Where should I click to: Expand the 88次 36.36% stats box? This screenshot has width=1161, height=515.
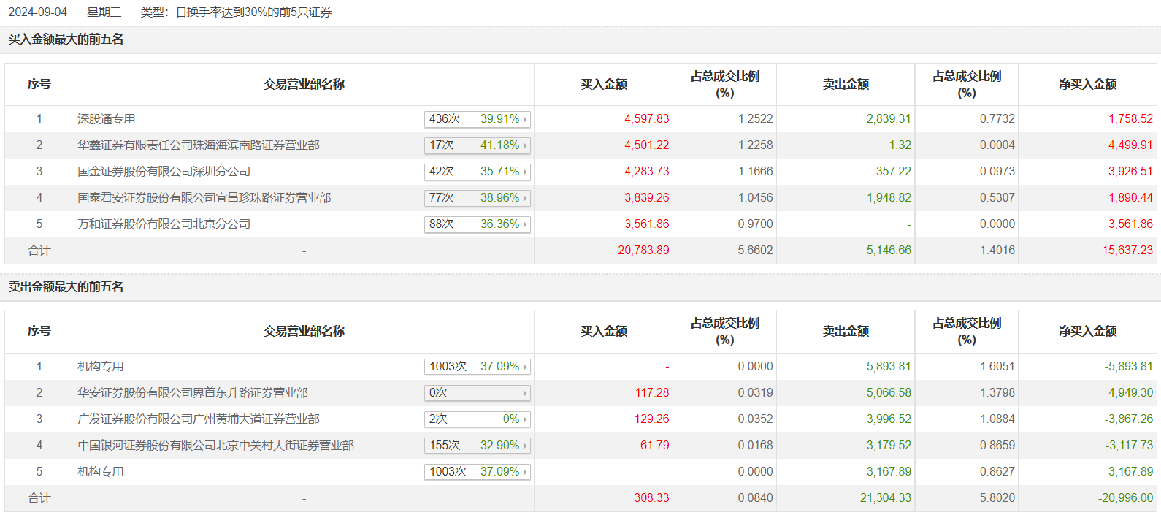pos(477,224)
